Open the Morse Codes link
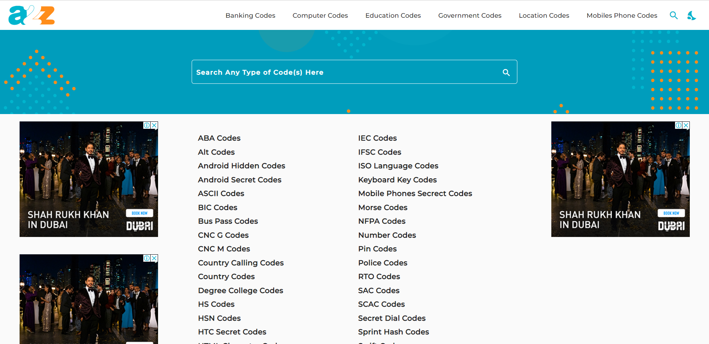This screenshot has width=709, height=344. (383, 207)
